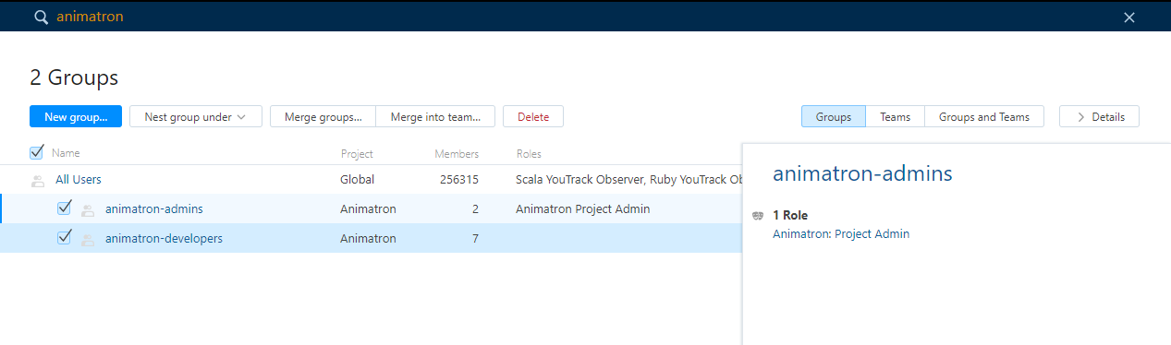Click the All Users group icon
Screen dimensions: 1171x345
point(38,181)
